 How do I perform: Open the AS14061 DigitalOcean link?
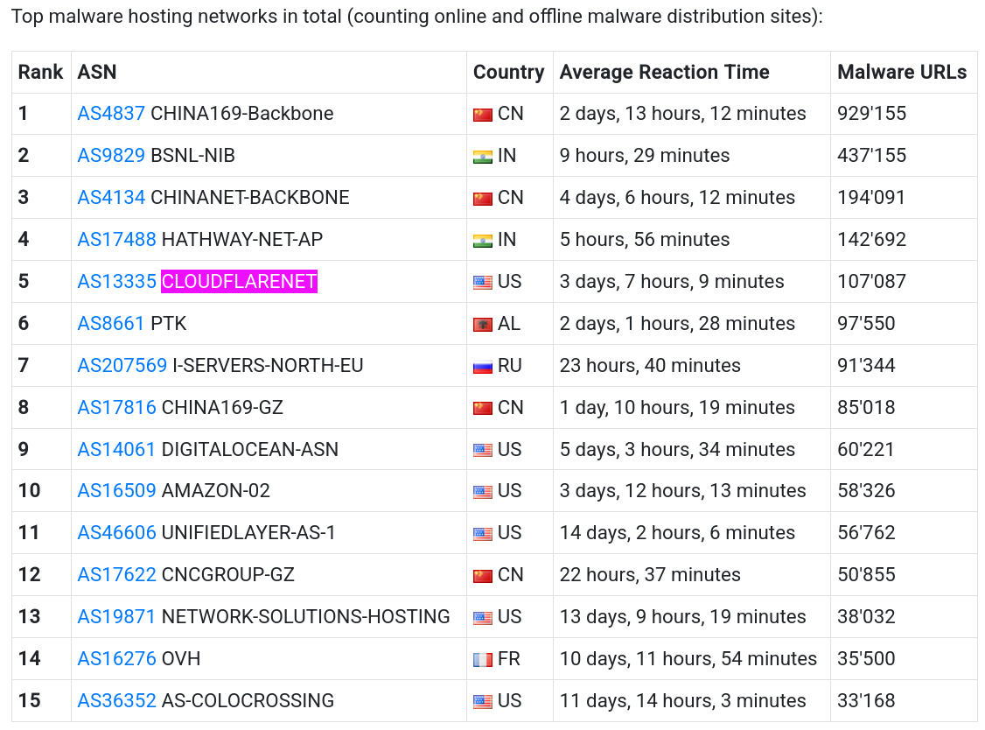[x=116, y=450]
